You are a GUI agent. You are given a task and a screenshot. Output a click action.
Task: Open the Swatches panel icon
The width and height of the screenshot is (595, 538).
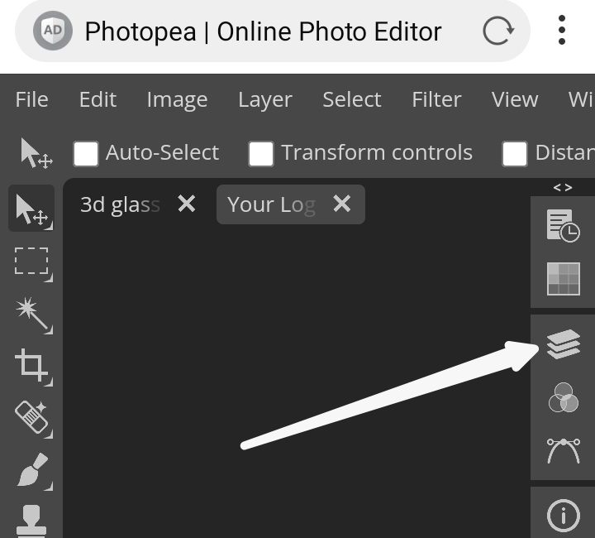pos(564,279)
